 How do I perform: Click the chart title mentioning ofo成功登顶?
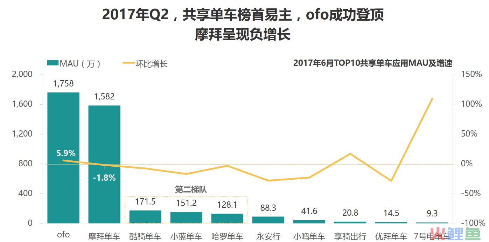point(243,15)
